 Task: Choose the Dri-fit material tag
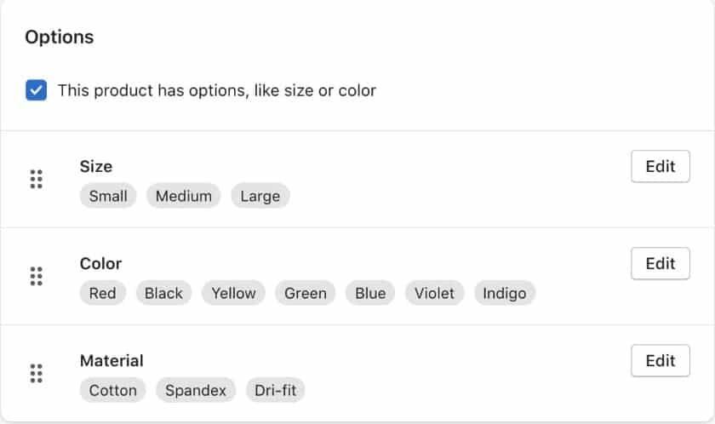275,390
